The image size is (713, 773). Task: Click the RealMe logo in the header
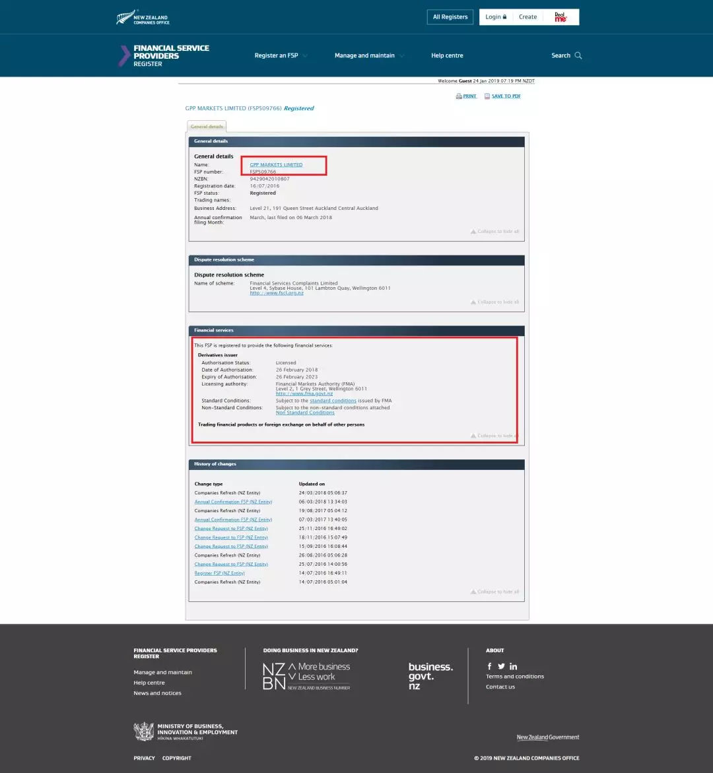pyautogui.click(x=560, y=17)
